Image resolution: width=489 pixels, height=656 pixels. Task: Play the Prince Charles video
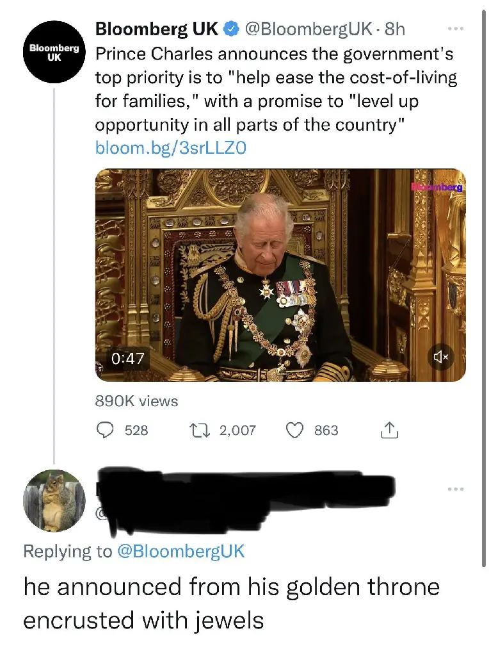coord(280,275)
